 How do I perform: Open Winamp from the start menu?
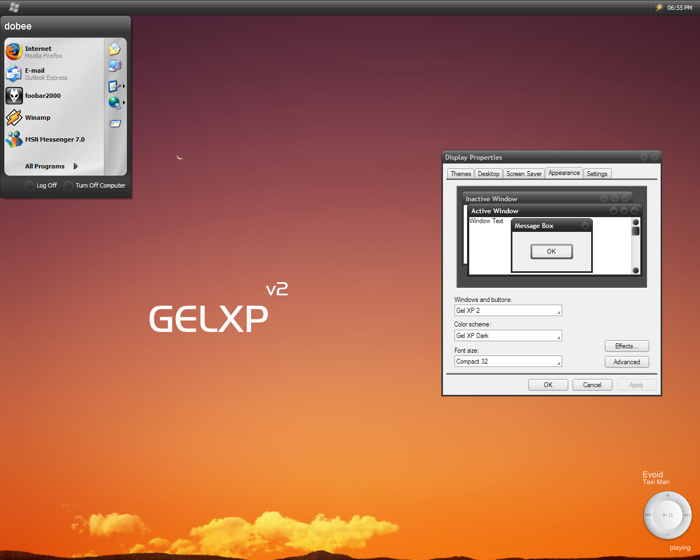[x=54, y=118]
